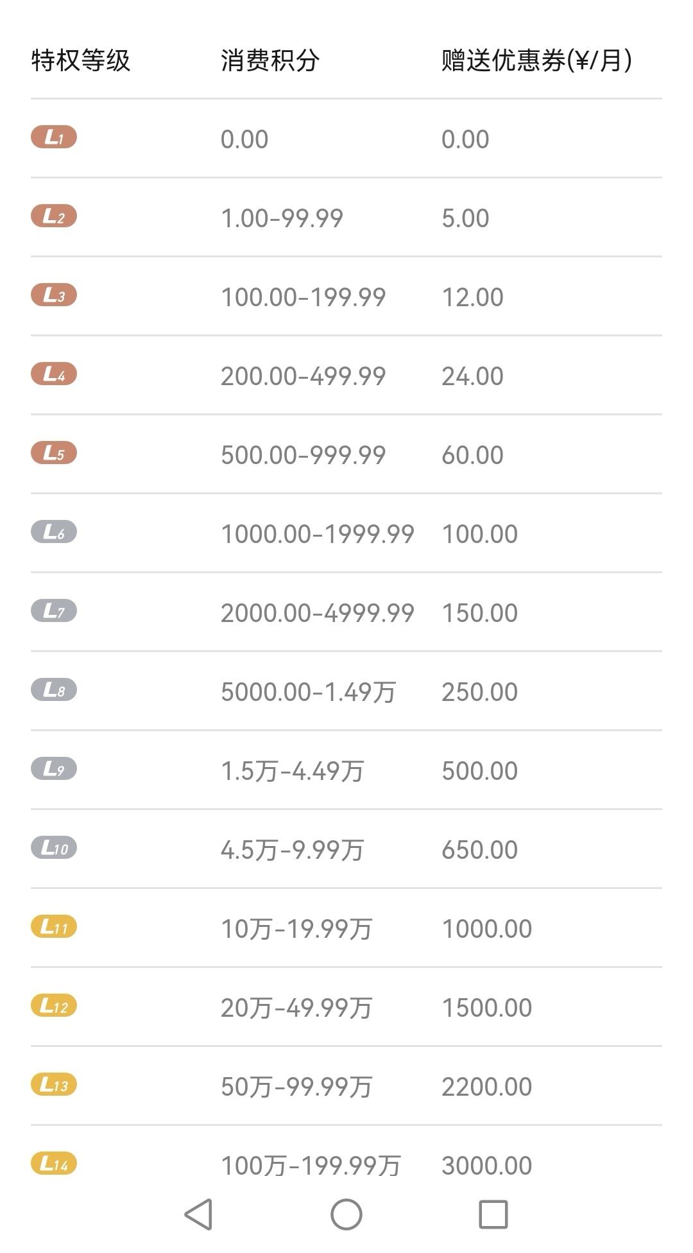Screen dimensions: 693x1253
Task: Tap the 特权等级 column header
Action: 81,61
